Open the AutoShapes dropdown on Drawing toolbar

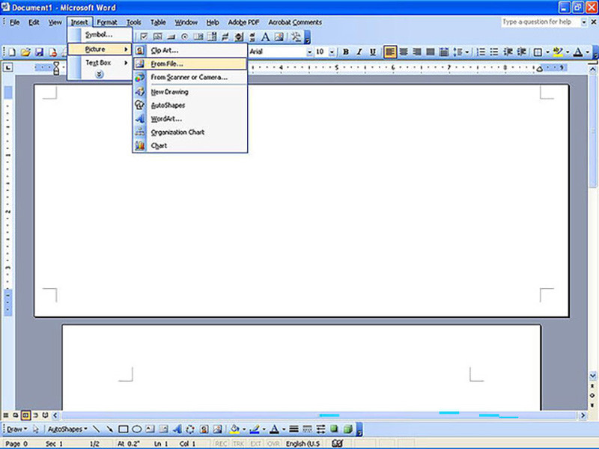click(67, 429)
